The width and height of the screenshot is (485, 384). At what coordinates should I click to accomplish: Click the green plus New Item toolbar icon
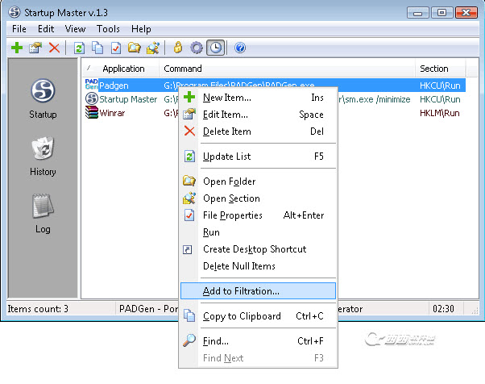pos(17,48)
